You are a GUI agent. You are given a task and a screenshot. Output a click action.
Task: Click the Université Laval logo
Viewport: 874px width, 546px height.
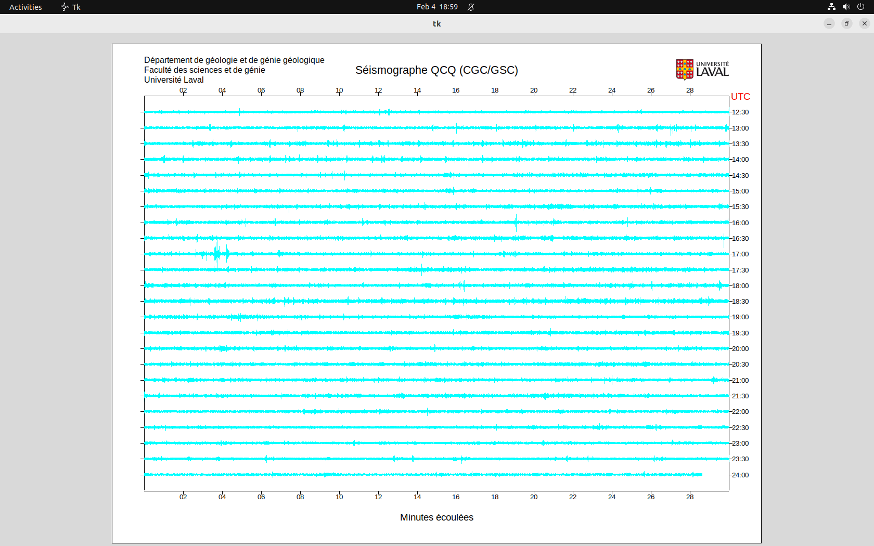(702, 70)
